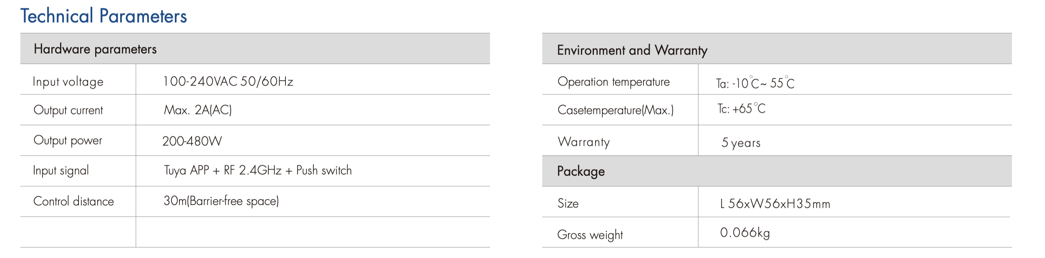Select the Hardware parameters section header

[95, 49]
